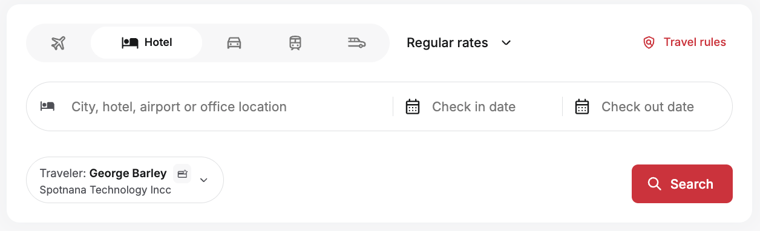Click the calendar icon for Check out date

point(582,106)
